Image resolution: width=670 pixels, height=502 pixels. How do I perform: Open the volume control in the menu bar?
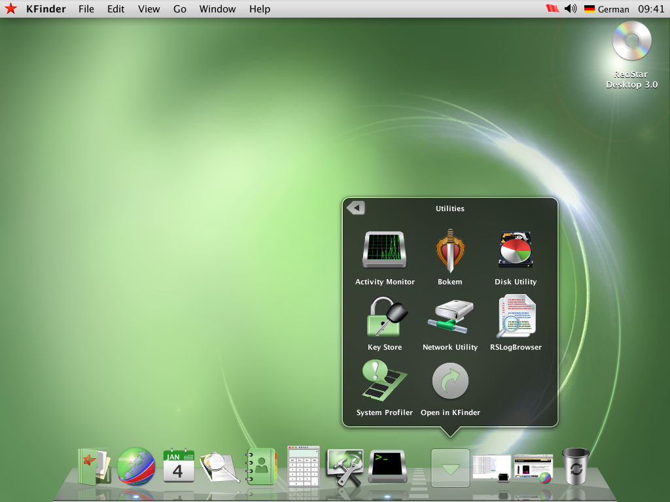[569, 8]
